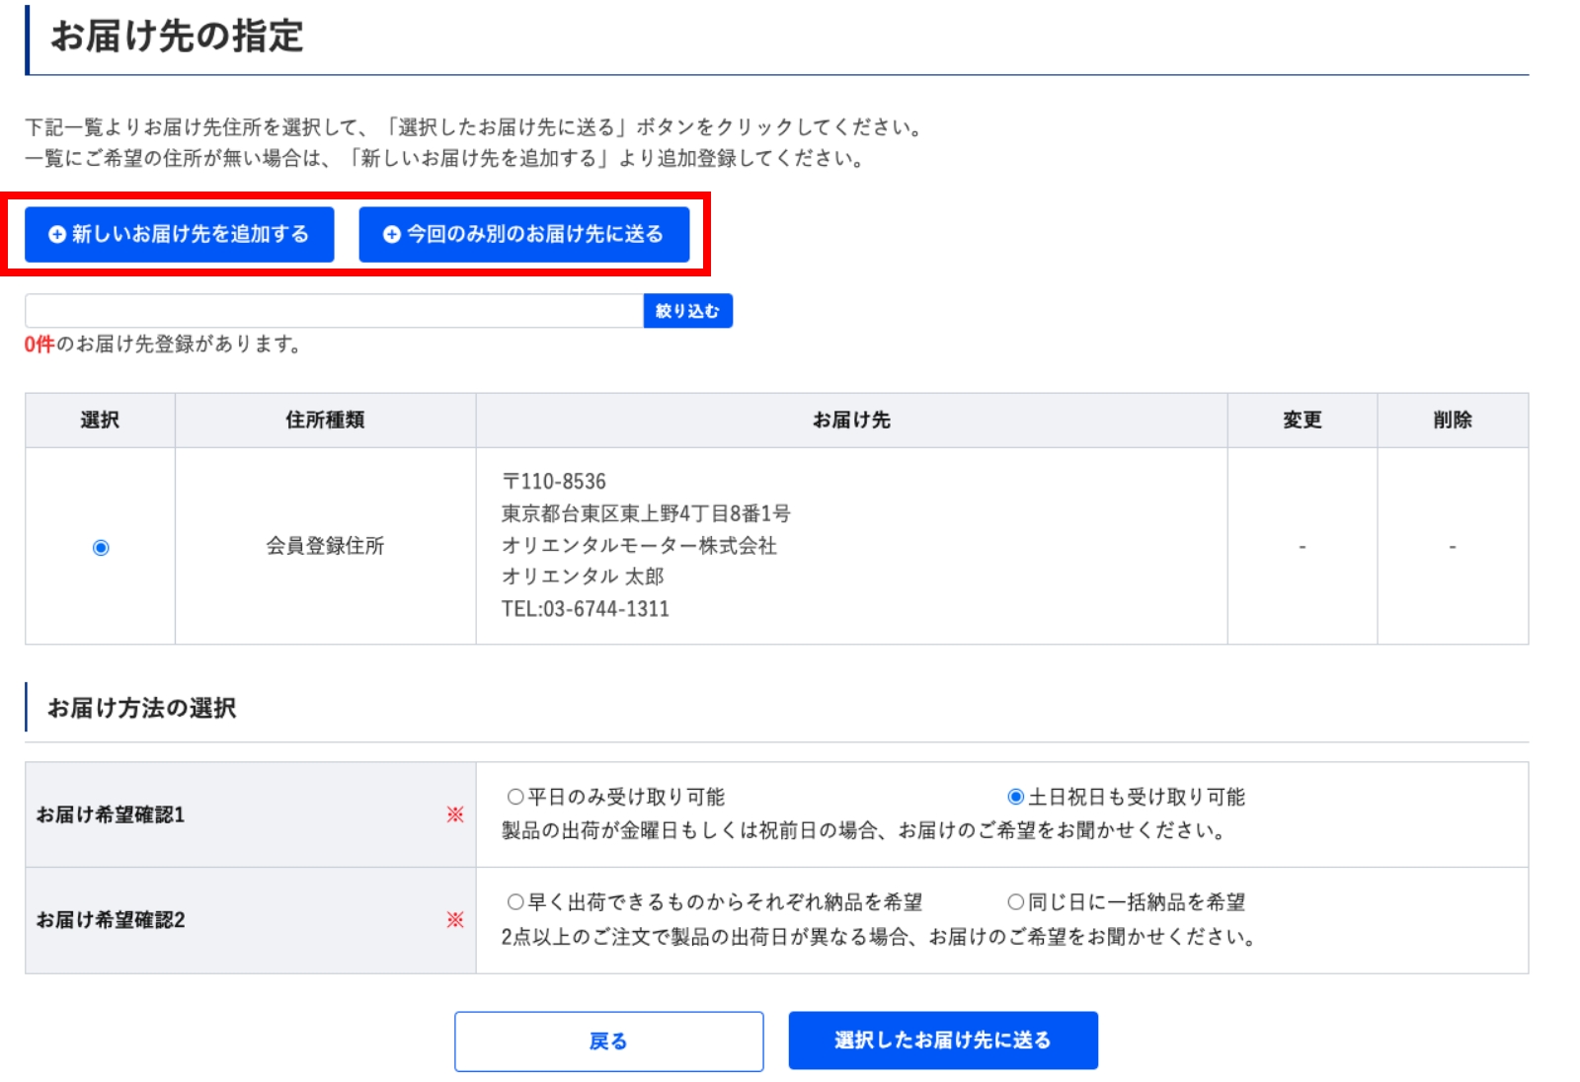
Task: Click the 住所種類 column header
Action: pyautogui.click(x=325, y=421)
